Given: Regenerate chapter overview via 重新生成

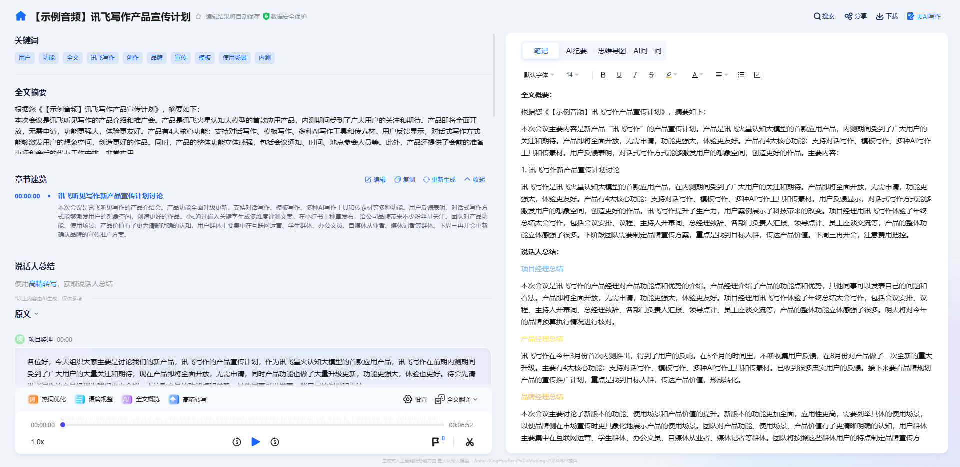Looking at the screenshot, I should (x=439, y=180).
